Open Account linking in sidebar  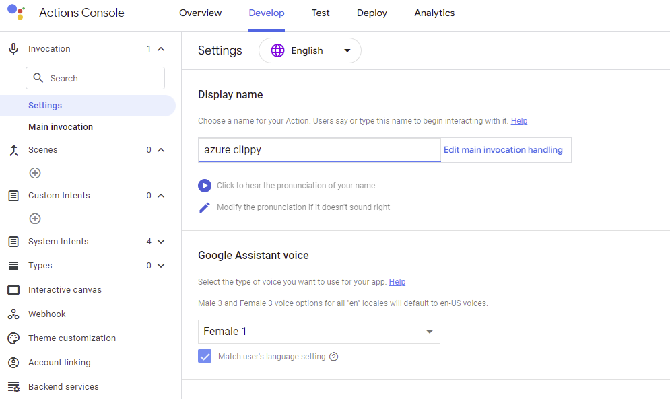point(59,362)
